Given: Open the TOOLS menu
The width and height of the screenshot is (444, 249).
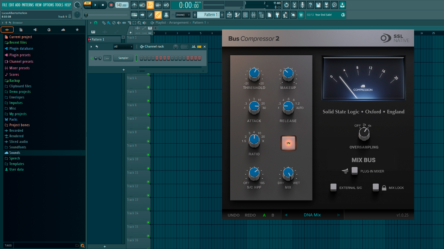Looking at the screenshot, I should click(x=59, y=5).
